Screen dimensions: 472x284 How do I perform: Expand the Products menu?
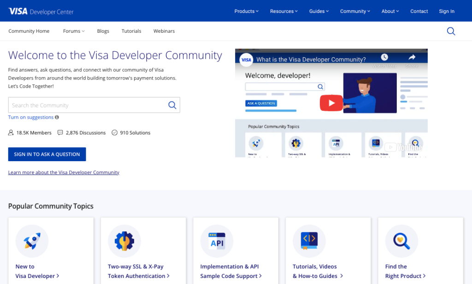click(x=246, y=11)
